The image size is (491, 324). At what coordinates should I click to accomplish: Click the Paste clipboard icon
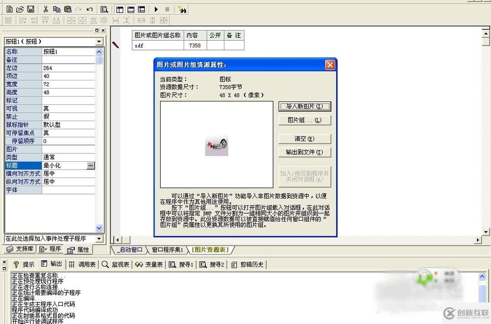coord(68,9)
